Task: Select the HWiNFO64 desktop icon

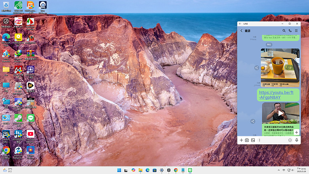Action: [18, 136]
